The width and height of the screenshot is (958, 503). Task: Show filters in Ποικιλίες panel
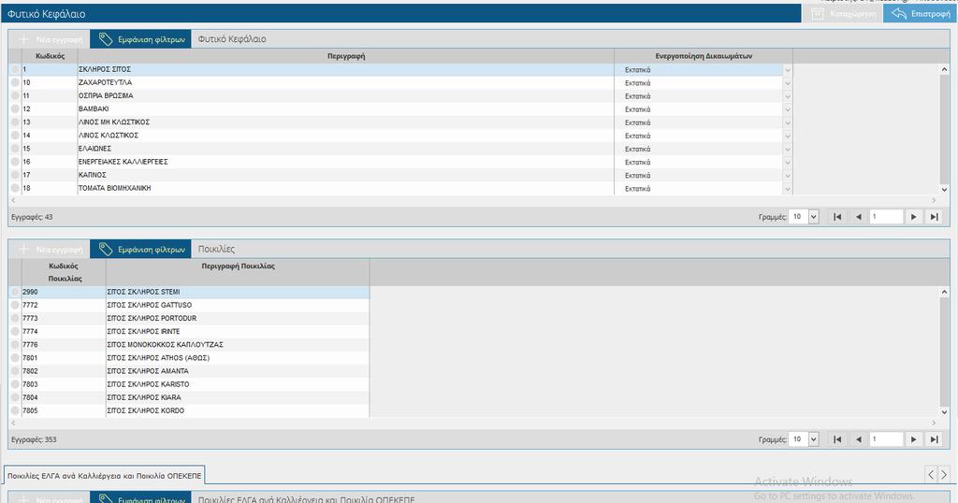(x=140, y=249)
